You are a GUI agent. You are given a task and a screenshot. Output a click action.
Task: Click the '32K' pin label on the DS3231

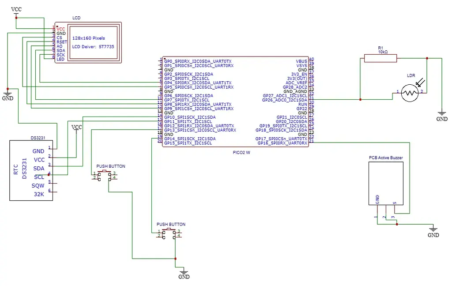click(x=39, y=194)
